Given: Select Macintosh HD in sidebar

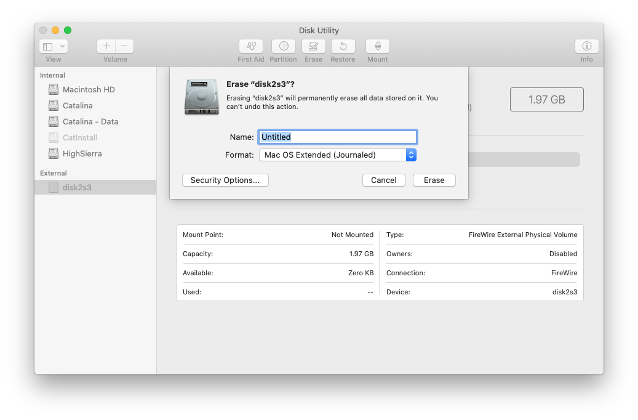Looking at the screenshot, I should tap(95, 89).
